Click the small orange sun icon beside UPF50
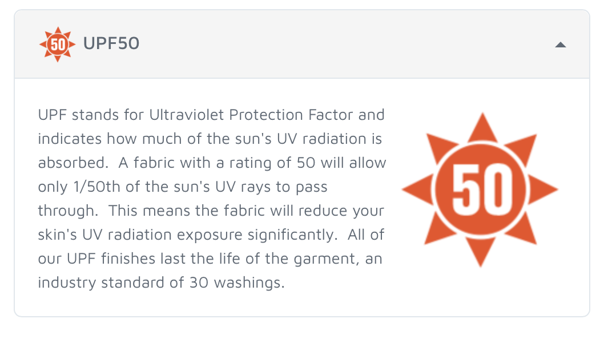Screen dimensions: 604x339 pyautogui.click(x=58, y=45)
